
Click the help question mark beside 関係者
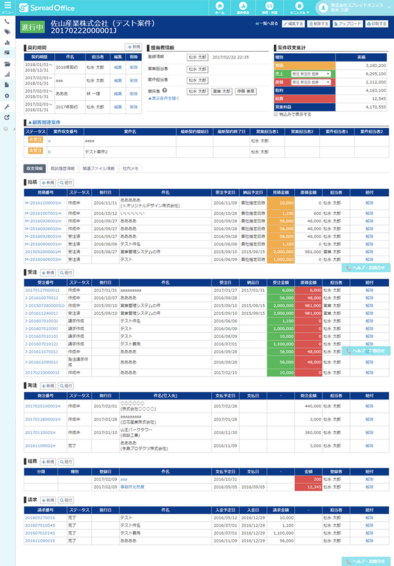pyautogui.click(x=164, y=91)
